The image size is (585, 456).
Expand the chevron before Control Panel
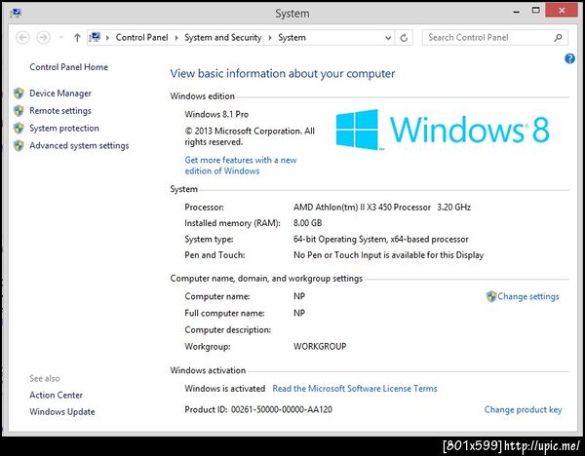tap(107, 38)
